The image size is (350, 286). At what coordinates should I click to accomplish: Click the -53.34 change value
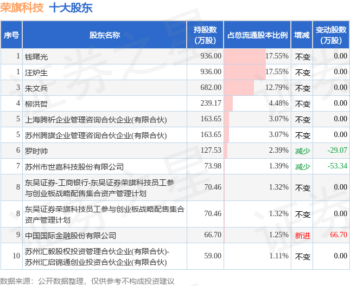click(338, 166)
